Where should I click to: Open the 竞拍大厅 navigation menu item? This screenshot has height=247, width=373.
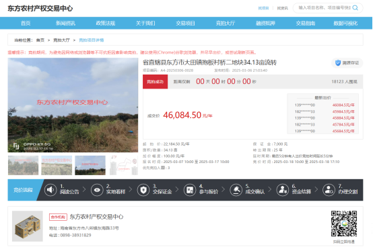pos(226,23)
